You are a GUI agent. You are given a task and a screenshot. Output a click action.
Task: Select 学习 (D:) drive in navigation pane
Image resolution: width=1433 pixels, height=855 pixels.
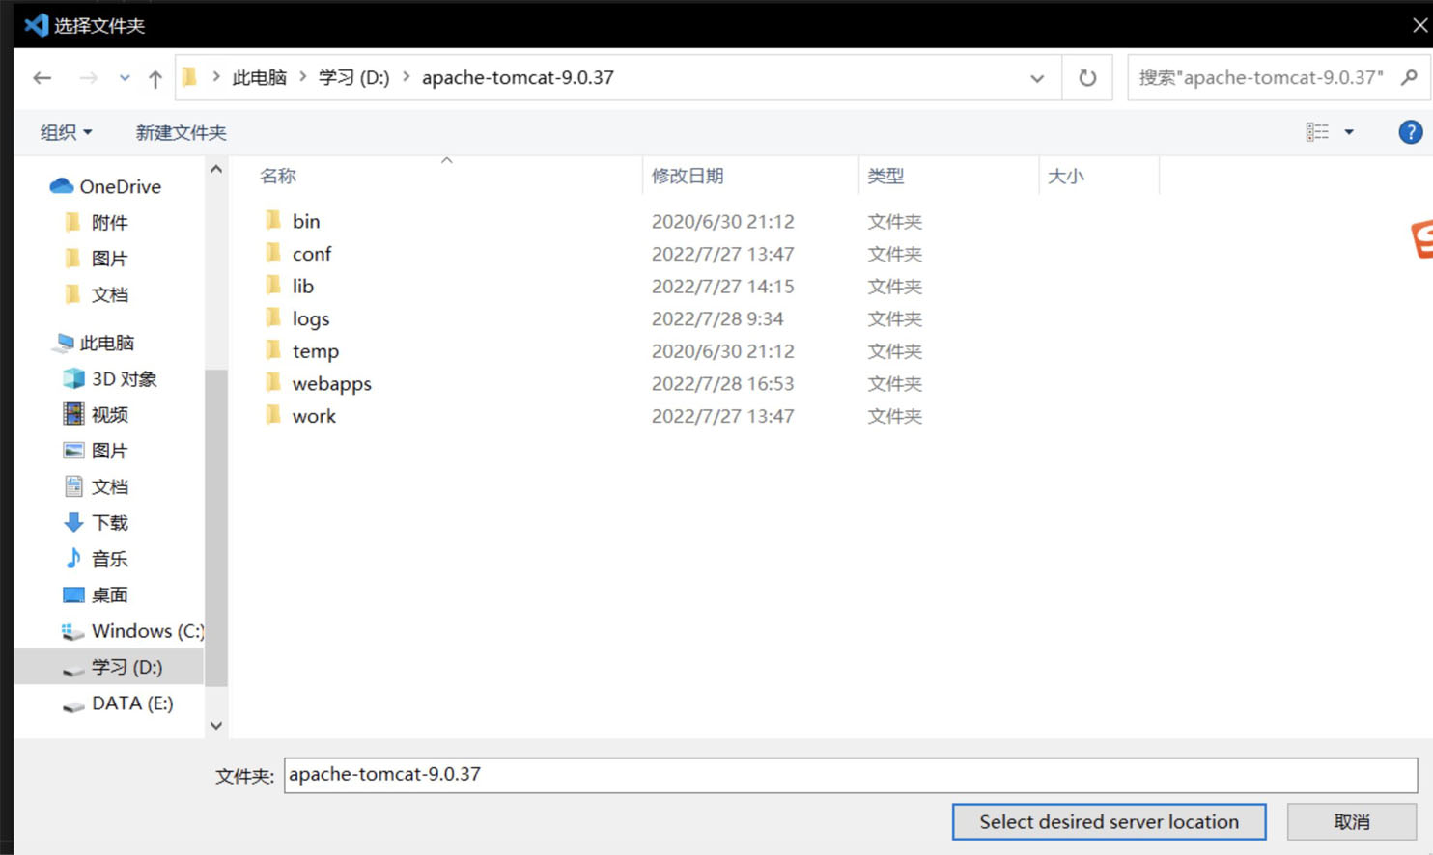point(109,667)
